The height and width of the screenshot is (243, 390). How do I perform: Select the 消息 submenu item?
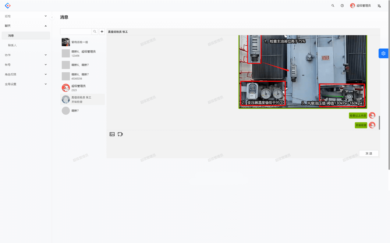[x=11, y=36]
